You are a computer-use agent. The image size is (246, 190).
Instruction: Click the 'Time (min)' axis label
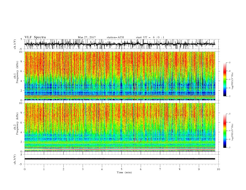coord(124,172)
